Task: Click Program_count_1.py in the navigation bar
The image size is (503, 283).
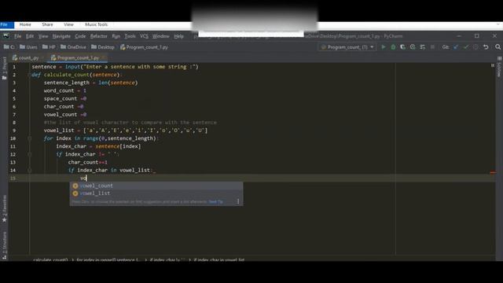Action: 144,47
